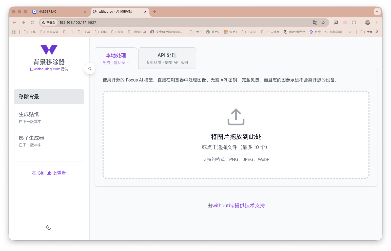
Task: Reload the page with the refresh icon
Action: (x=32, y=22)
